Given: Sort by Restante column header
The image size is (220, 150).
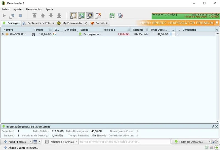Looking at the screenshot, I should click(x=138, y=30).
